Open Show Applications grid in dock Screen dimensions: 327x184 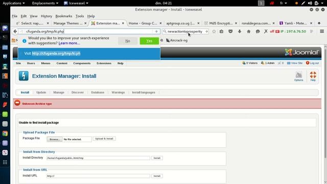click(x=5, y=162)
